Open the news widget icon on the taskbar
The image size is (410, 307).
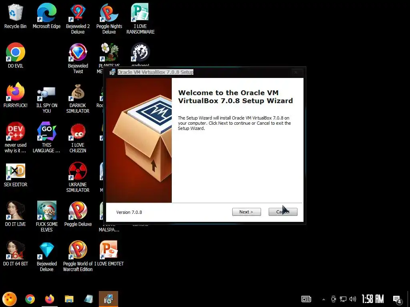point(306,299)
